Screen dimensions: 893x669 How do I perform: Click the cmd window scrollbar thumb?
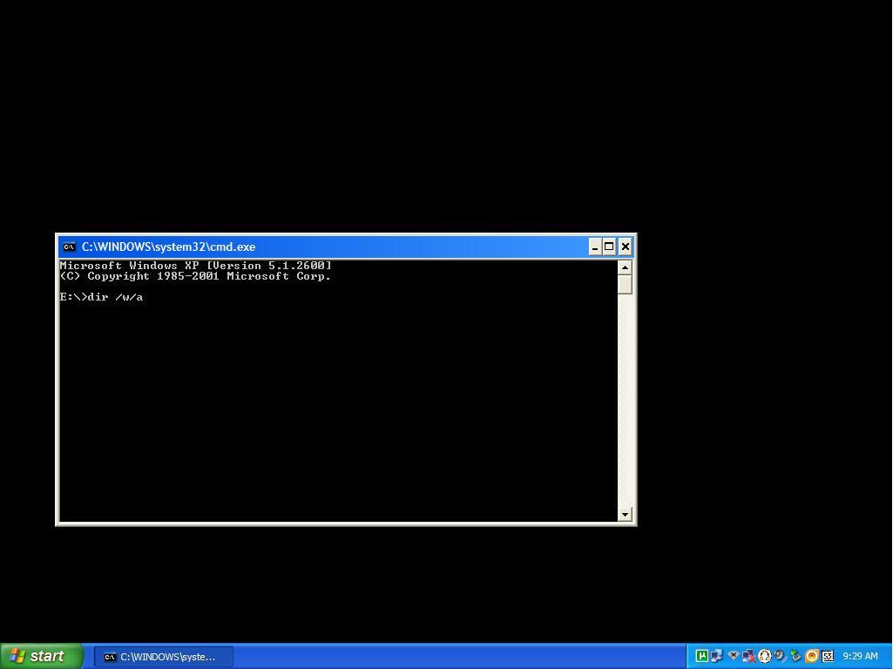[625, 284]
